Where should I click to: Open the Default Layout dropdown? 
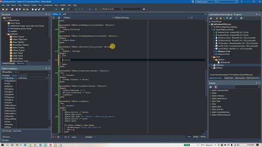216,2
